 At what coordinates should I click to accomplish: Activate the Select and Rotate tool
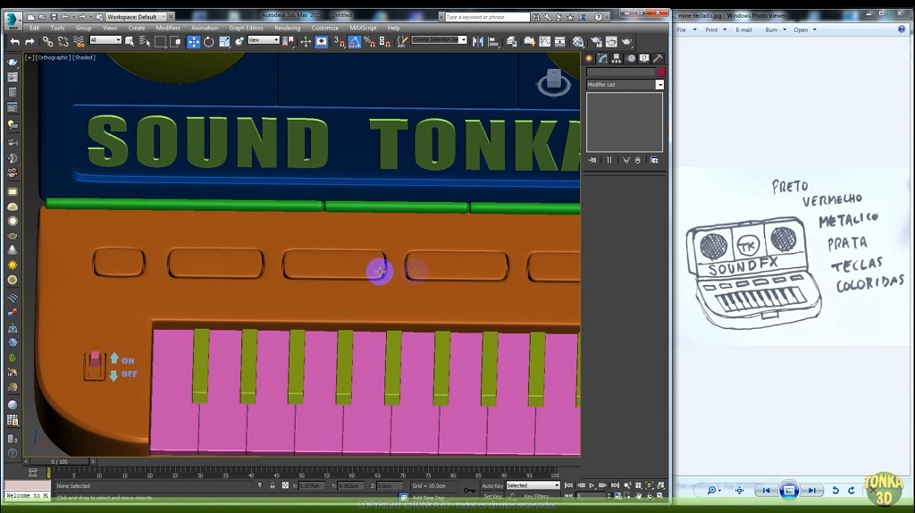pyautogui.click(x=208, y=42)
